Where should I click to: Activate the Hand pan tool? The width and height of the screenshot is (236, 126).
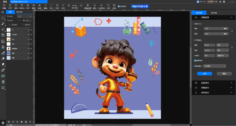click(x=3, y=82)
